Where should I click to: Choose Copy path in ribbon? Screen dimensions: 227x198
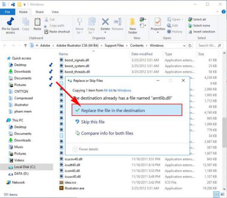click(x=54, y=25)
